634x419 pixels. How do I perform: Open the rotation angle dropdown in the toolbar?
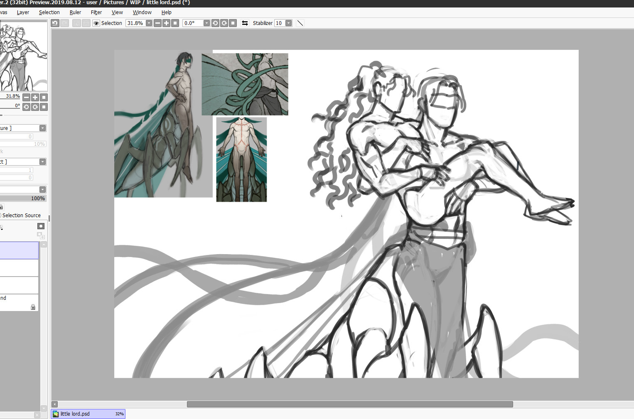pyautogui.click(x=206, y=23)
